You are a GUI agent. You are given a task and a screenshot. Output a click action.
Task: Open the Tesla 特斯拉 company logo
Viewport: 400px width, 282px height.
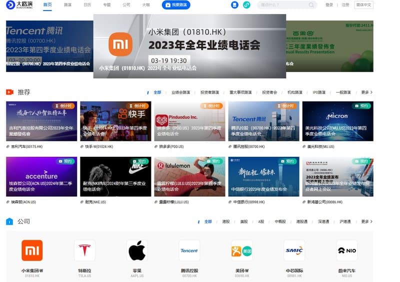(84, 250)
